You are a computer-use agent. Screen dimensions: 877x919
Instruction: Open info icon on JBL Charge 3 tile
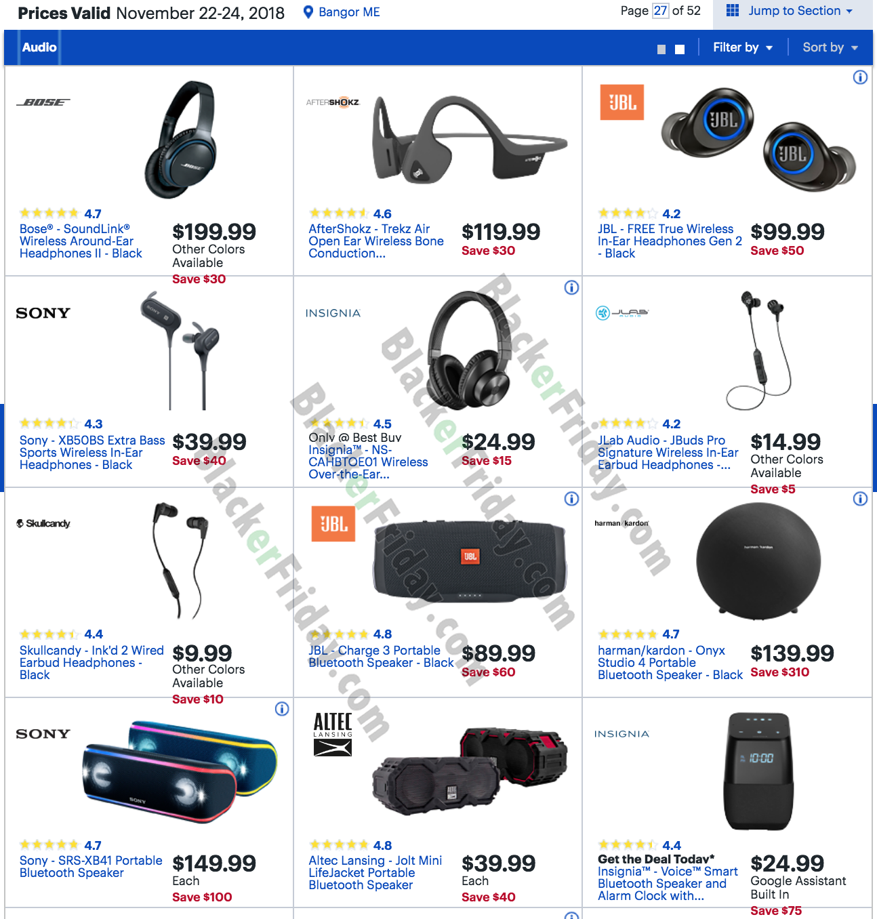571,499
